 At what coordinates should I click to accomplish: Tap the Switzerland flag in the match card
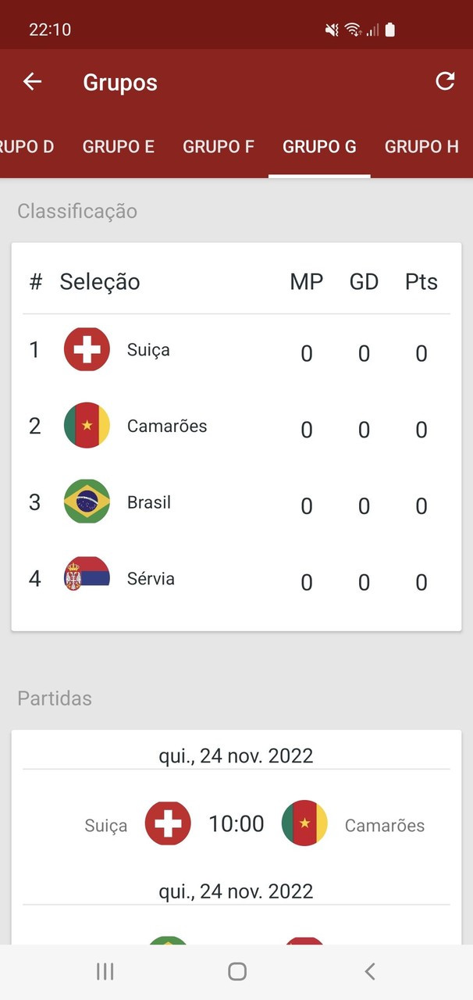point(168,823)
